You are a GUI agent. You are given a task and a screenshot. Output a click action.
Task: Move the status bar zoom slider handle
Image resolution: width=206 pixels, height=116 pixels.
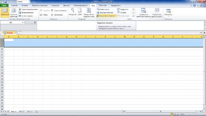point(195,114)
